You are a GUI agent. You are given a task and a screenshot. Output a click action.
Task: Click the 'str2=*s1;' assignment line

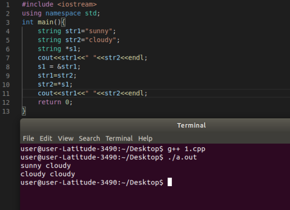tap(55, 84)
